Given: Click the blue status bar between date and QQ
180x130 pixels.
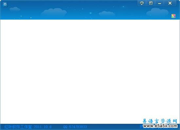Looking at the screenshot, I should coord(57,127).
